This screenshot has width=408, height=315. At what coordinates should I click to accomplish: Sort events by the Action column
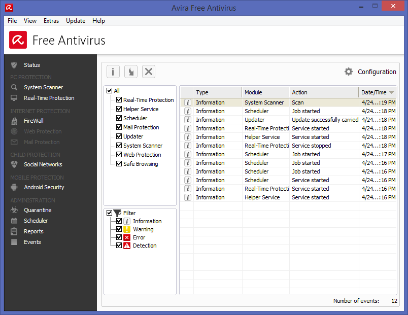coord(324,92)
